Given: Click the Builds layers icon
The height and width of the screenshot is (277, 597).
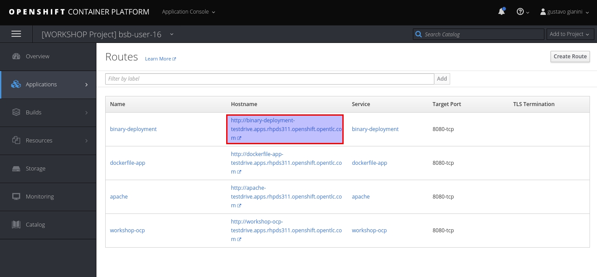Looking at the screenshot, I should point(16,112).
